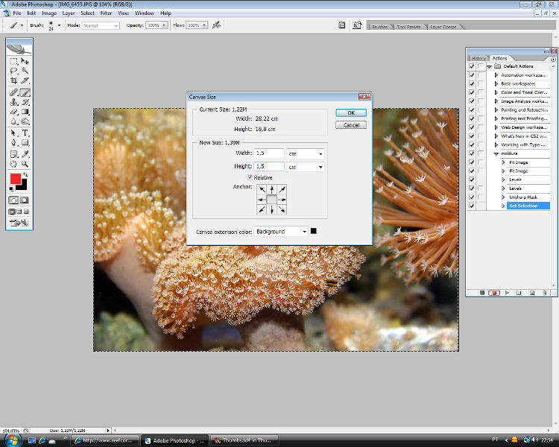Uncheck the Relative checkbox
Image resolution: width=559 pixels, height=447 pixels.
pyautogui.click(x=250, y=177)
